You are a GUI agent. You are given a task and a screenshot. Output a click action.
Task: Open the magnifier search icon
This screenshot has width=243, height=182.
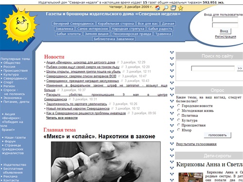pyautogui.click(x=165, y=8)
